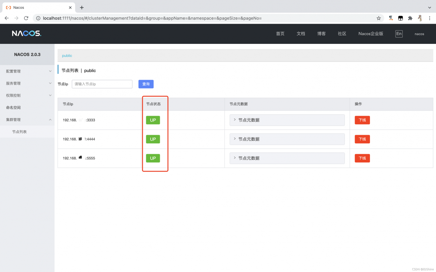Open 文档 in top navigation
This screenshot has width=436, height=272.
[x=301, y=34]
